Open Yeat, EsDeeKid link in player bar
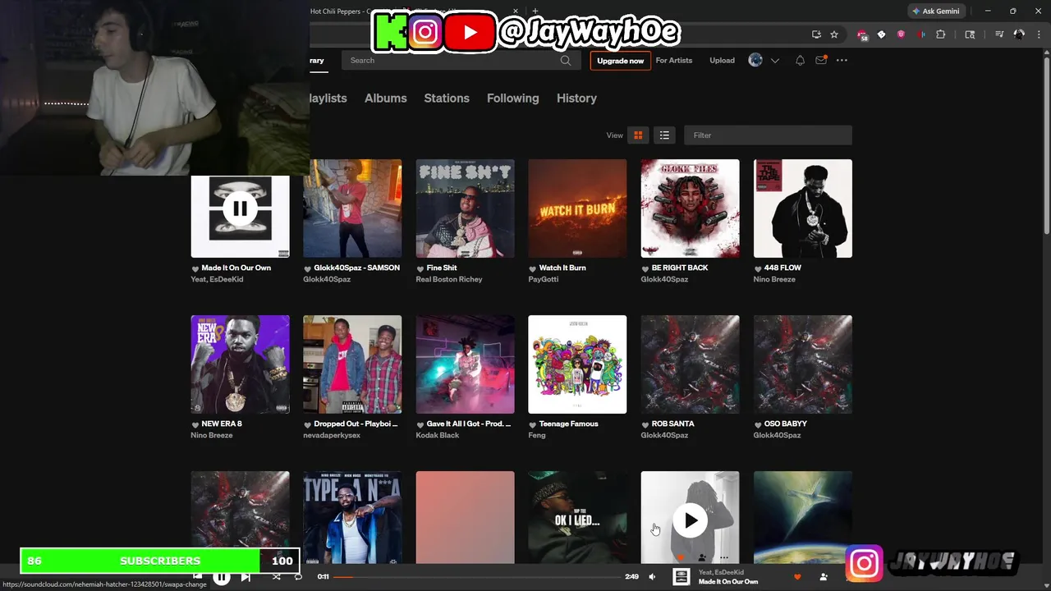The image size is (1051, 591). click(x=721, y=572)
